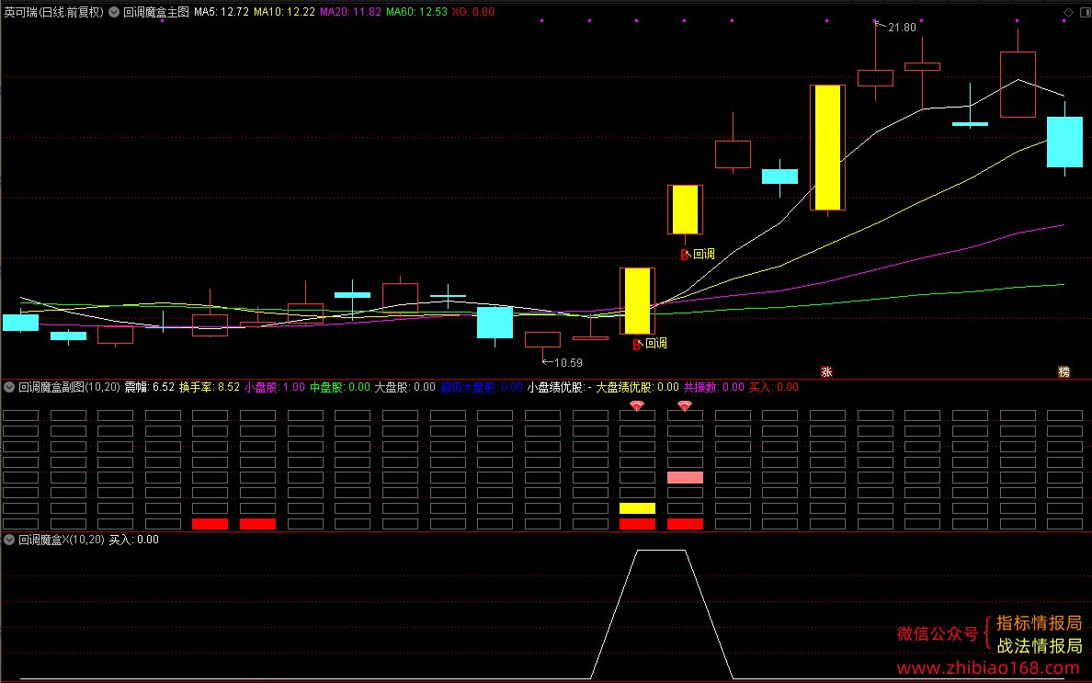The image size is (1092, 683).
Task: Select the yellow candle above the lower 回调 label
Action: 637,301
